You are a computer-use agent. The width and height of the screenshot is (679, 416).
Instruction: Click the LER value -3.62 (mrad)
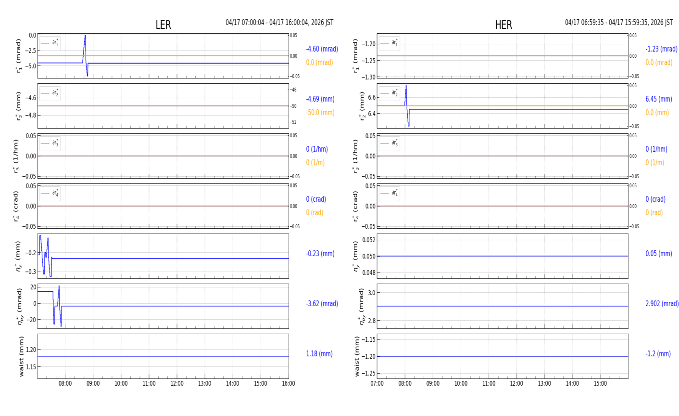pyautogui.click(x=322, y=304)
